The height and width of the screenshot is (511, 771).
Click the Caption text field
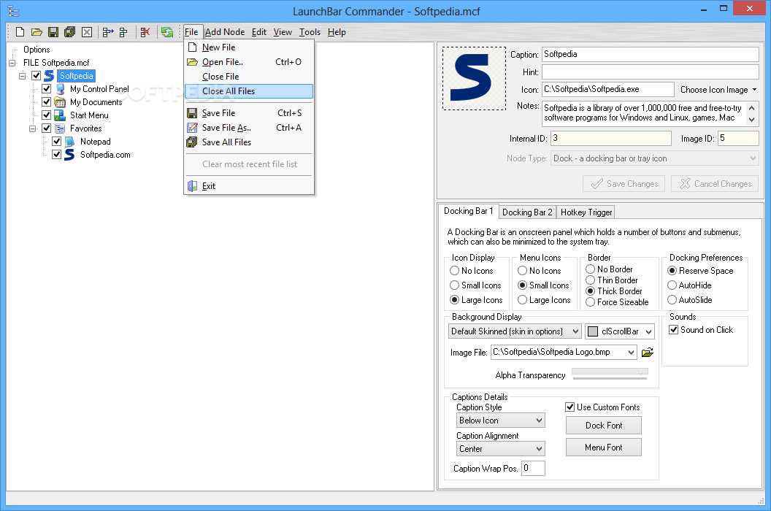click(650, 54)
